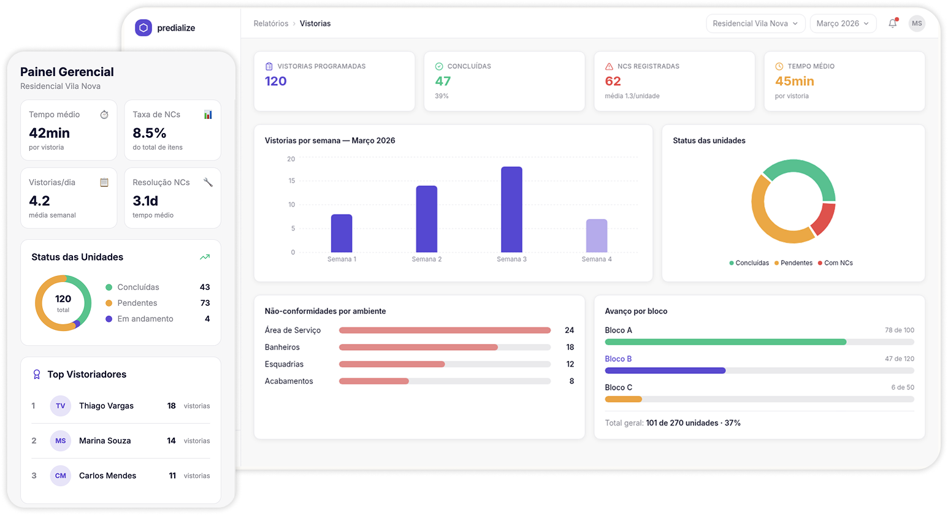Click Relatórios in the breadcrumb
Screen dimensions: 948x515
click(270, 23)
